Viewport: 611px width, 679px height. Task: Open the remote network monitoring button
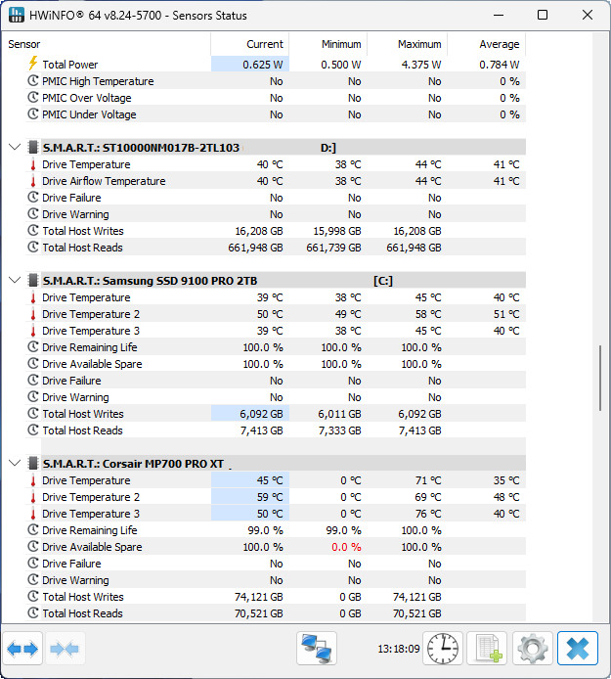click(317, 649)
